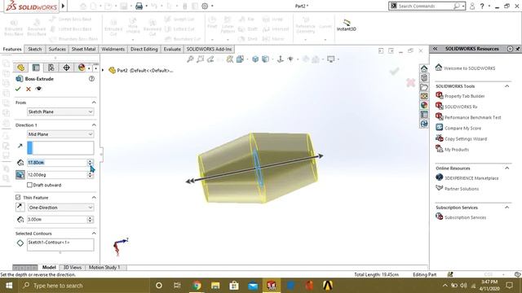Open the One-Direction thin feature dropdown
The height and width of the screenshot is (293, 522).
60,208
